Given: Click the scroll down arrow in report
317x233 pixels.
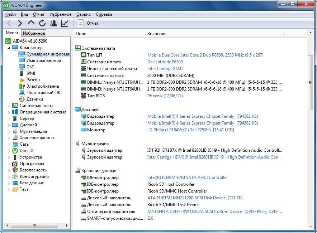Looking at the screenshot, I should pyautogui.click(x=310, y=226).
